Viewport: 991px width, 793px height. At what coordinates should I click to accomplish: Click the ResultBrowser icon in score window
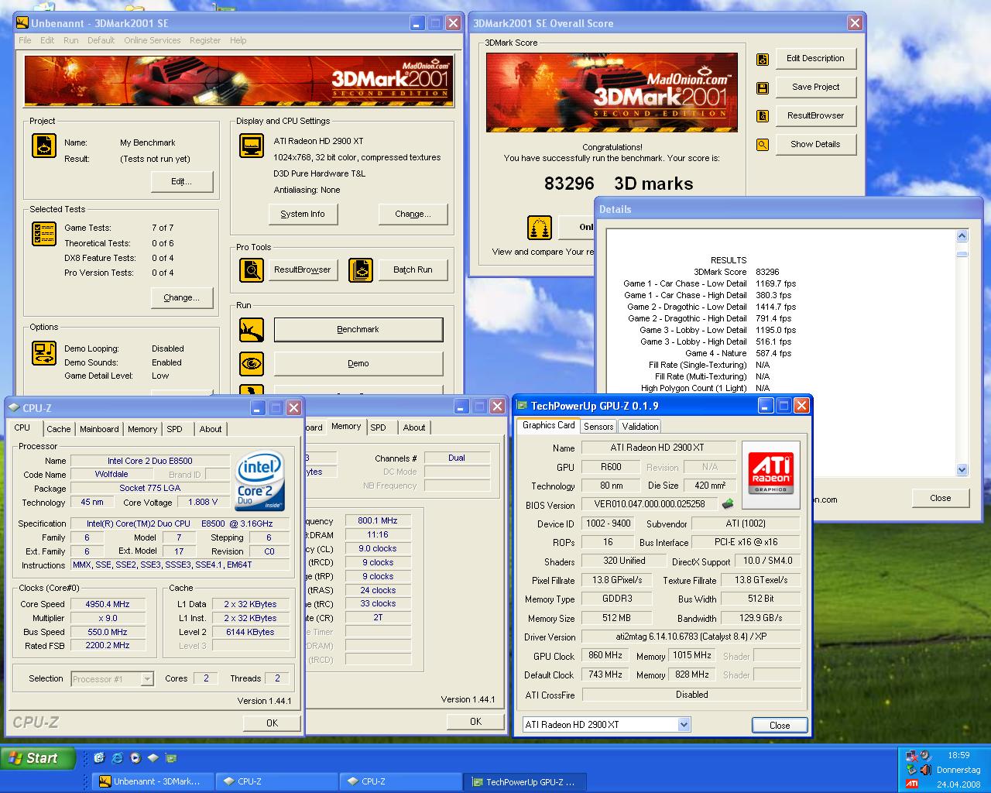(763, 116)
